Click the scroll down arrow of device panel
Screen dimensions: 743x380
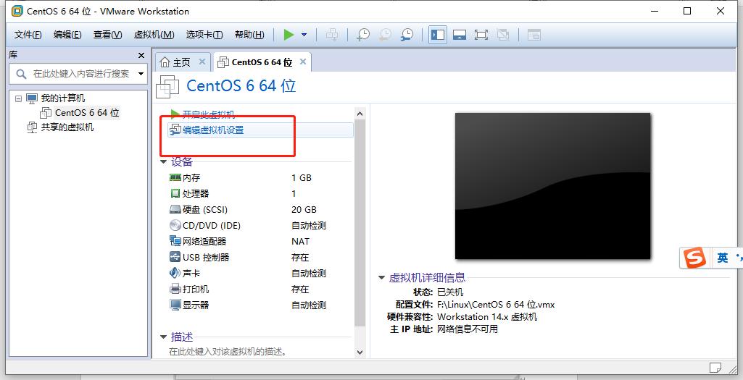360,352
